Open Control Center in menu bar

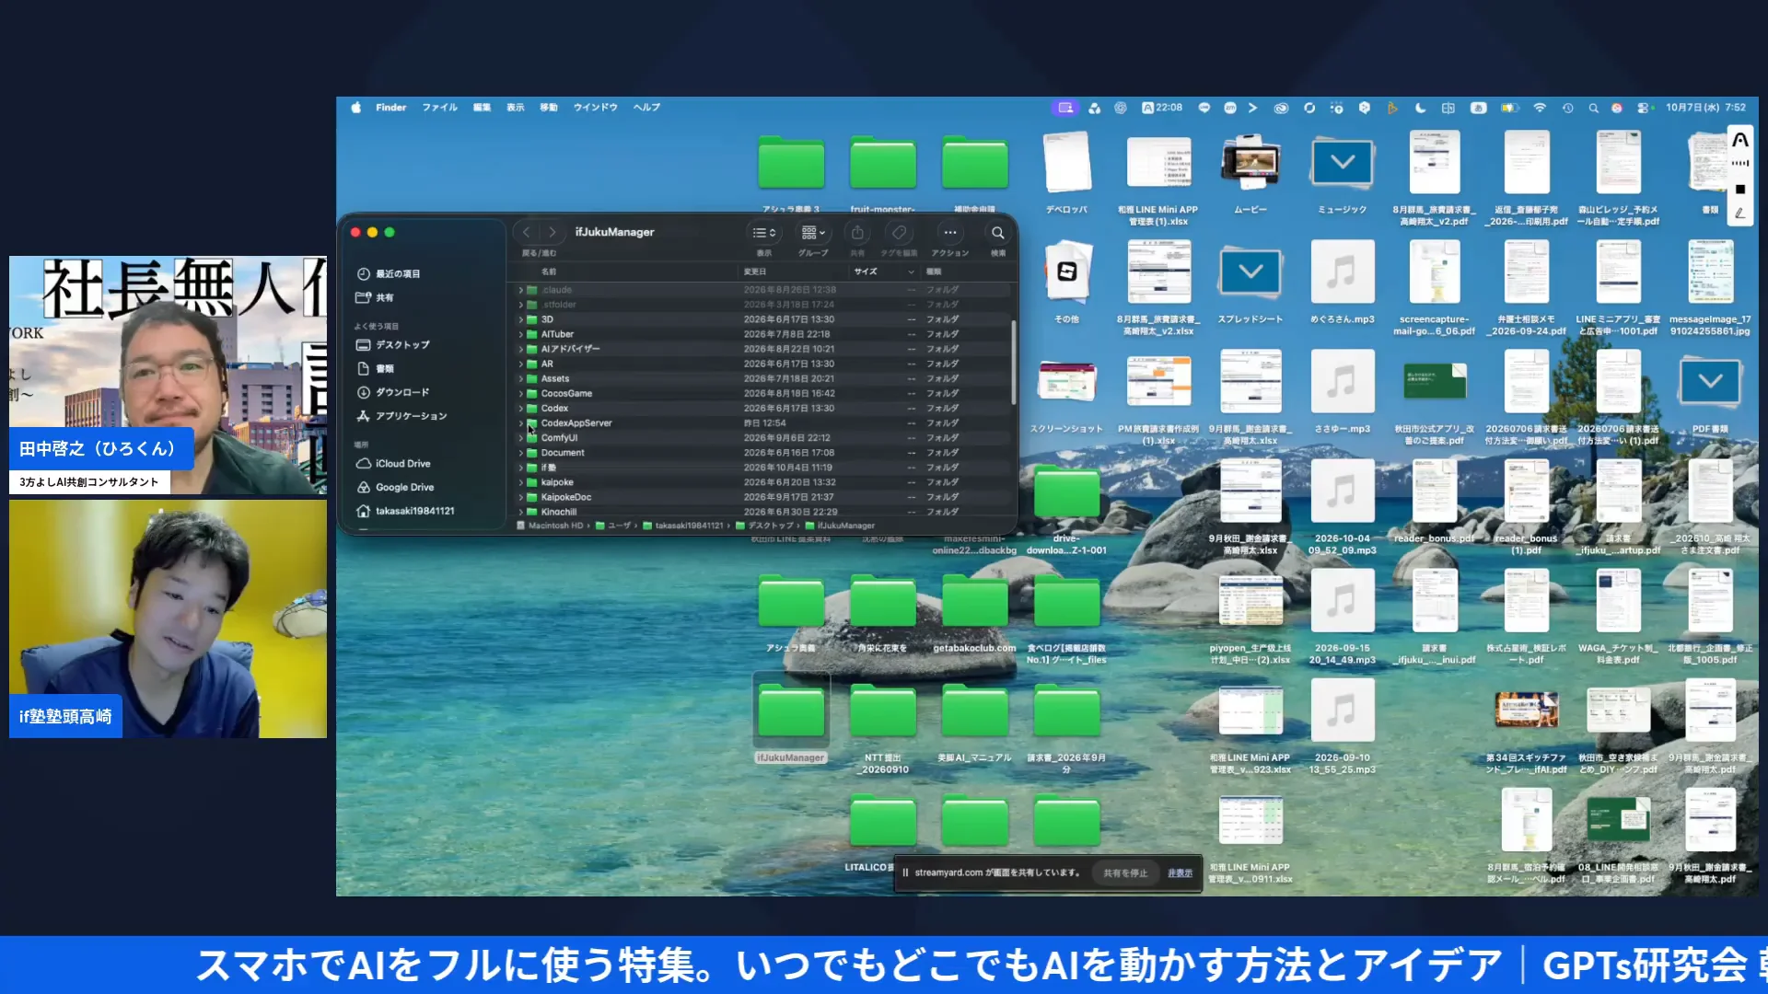pyautogui.click(x=1644, y=108)
